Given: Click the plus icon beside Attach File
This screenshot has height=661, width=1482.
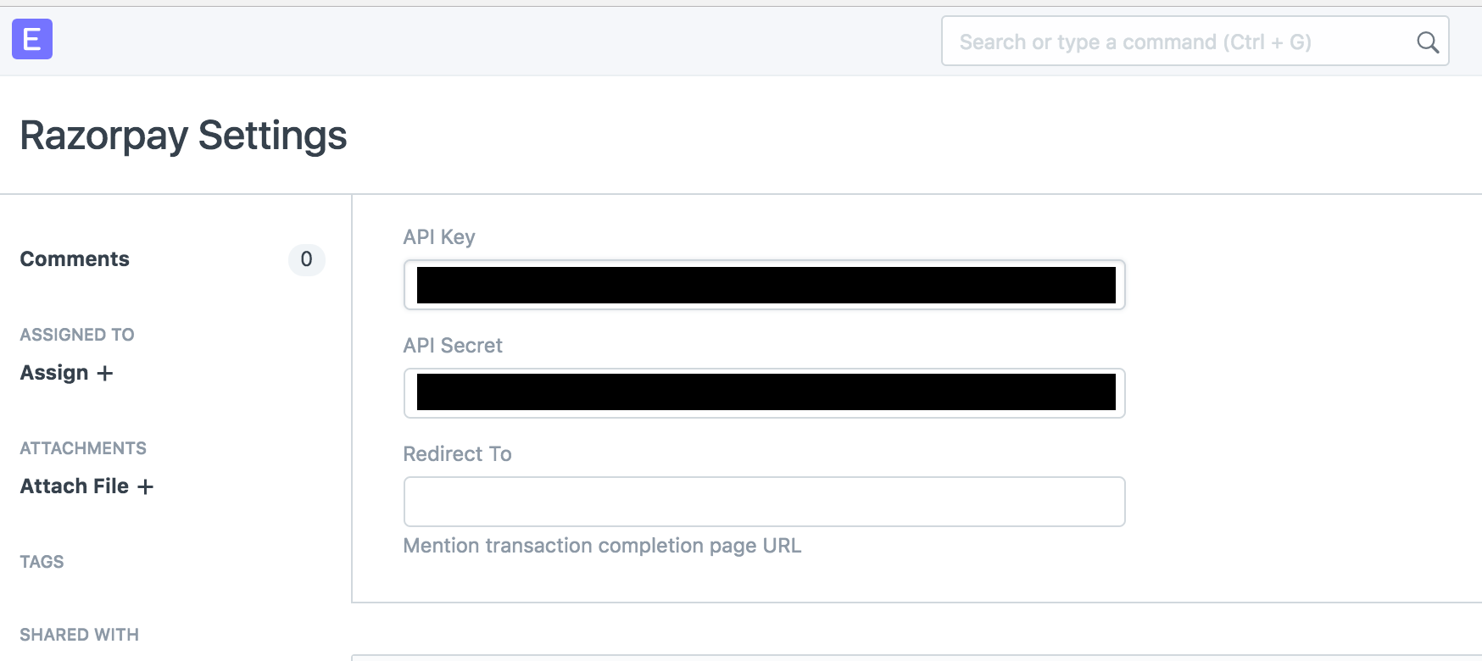Looking at the screenshot, I should click(x=147, y=486).
